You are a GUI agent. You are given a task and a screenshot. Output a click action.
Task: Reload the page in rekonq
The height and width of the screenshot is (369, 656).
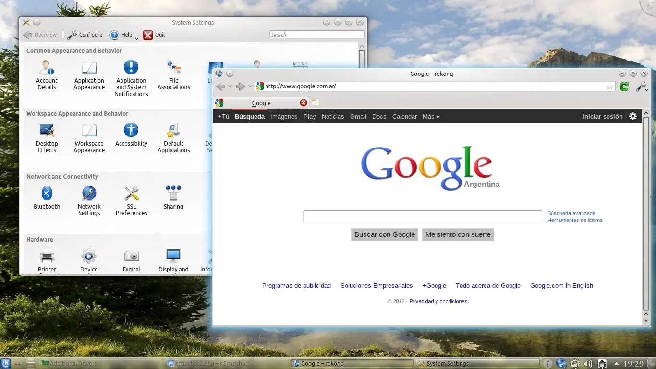pos(624,86)
